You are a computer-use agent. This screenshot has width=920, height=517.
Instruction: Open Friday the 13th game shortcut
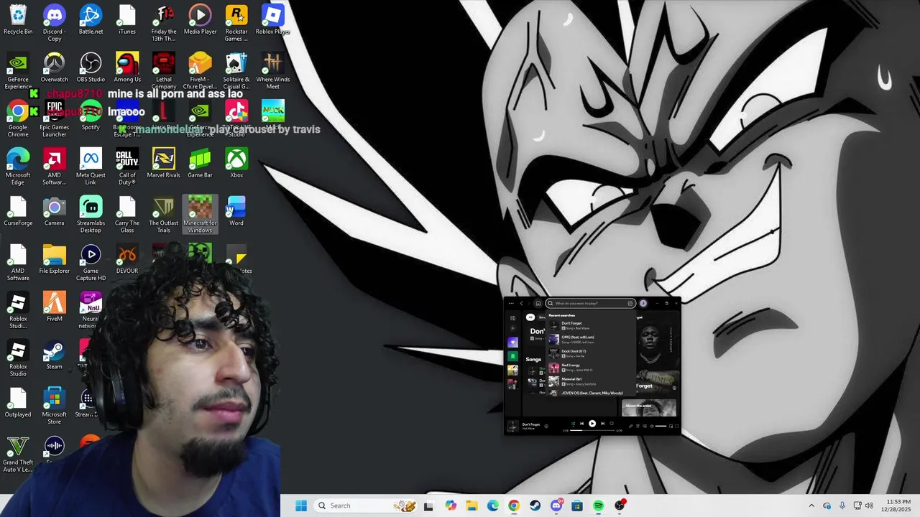pyautogui.click(x=164, y=23)
